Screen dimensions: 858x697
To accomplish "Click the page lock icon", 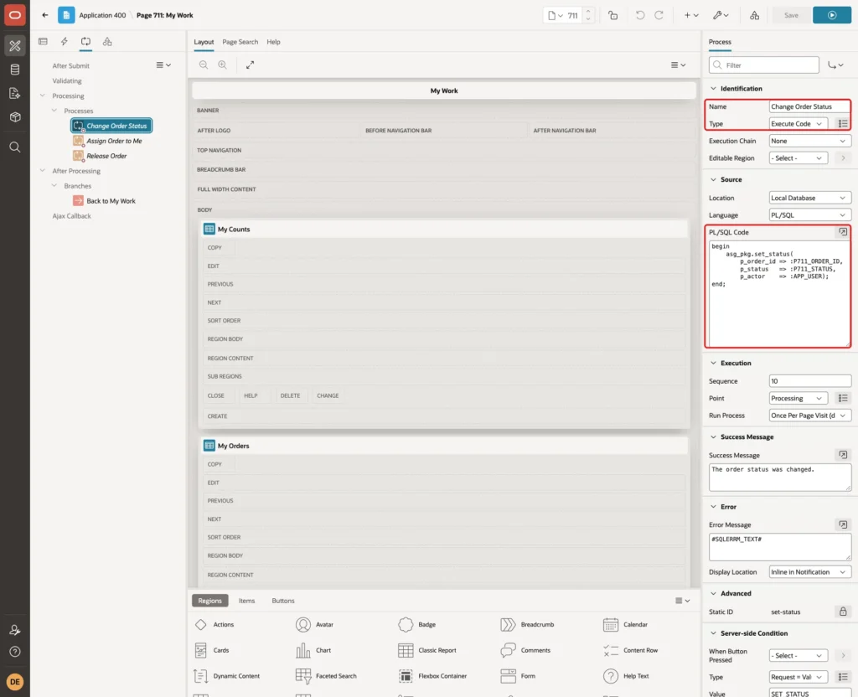I will point(613,15).
